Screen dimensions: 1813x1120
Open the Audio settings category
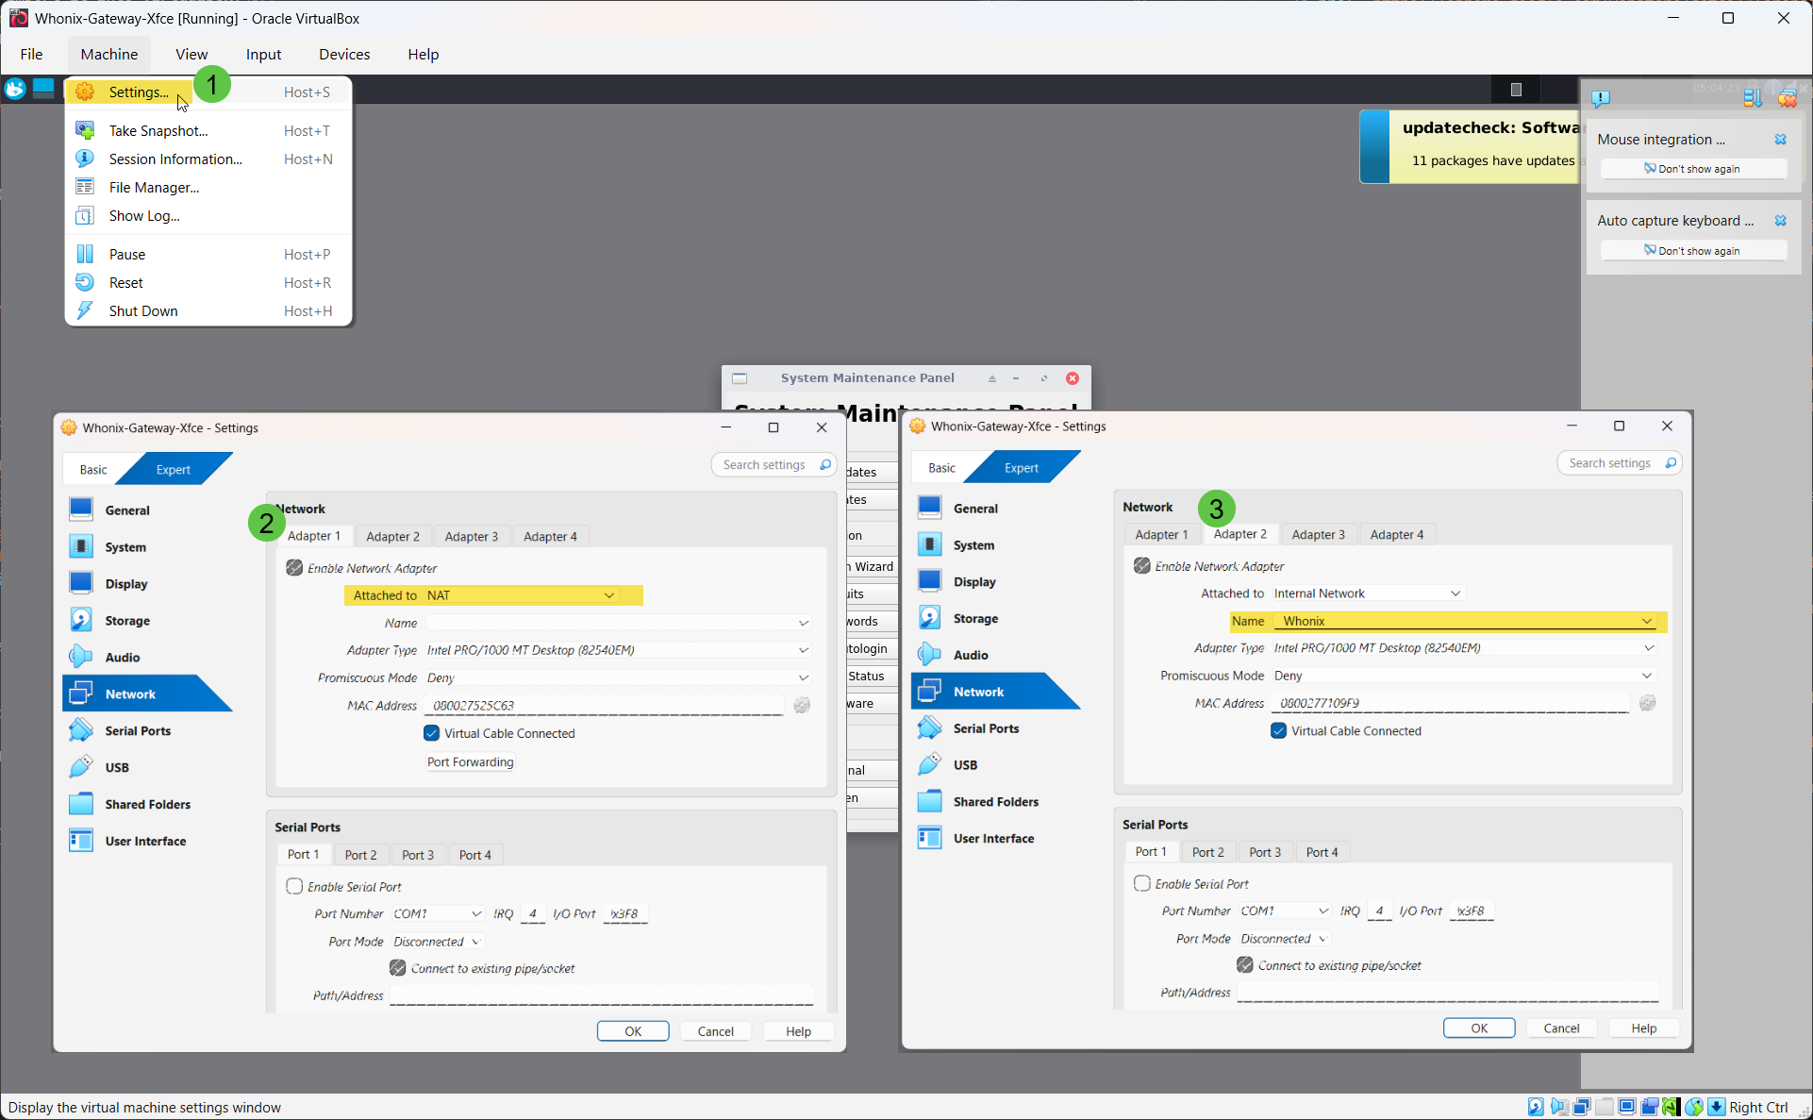[x=81, y=657]
